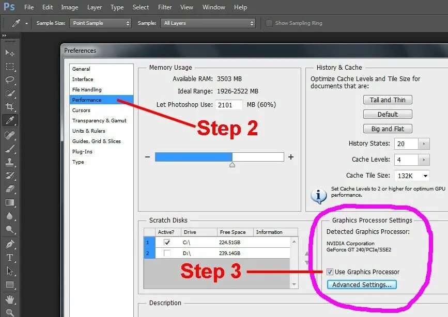Open the Cache Tile Size dropdown
448x317 pixels.
[412, 176]
